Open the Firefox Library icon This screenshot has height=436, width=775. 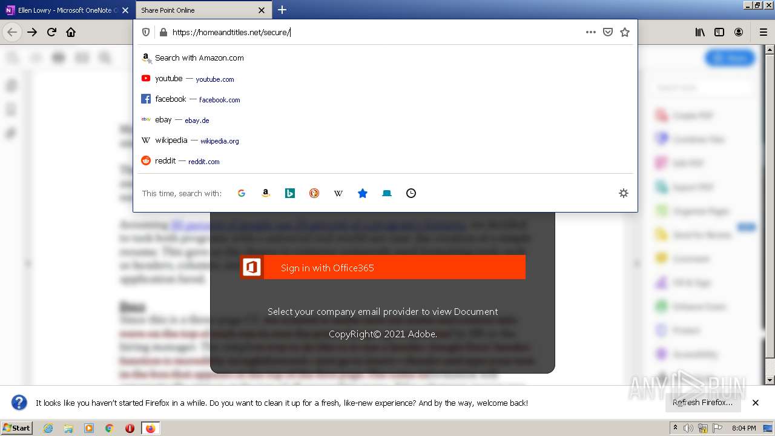(x=700, y=31)
